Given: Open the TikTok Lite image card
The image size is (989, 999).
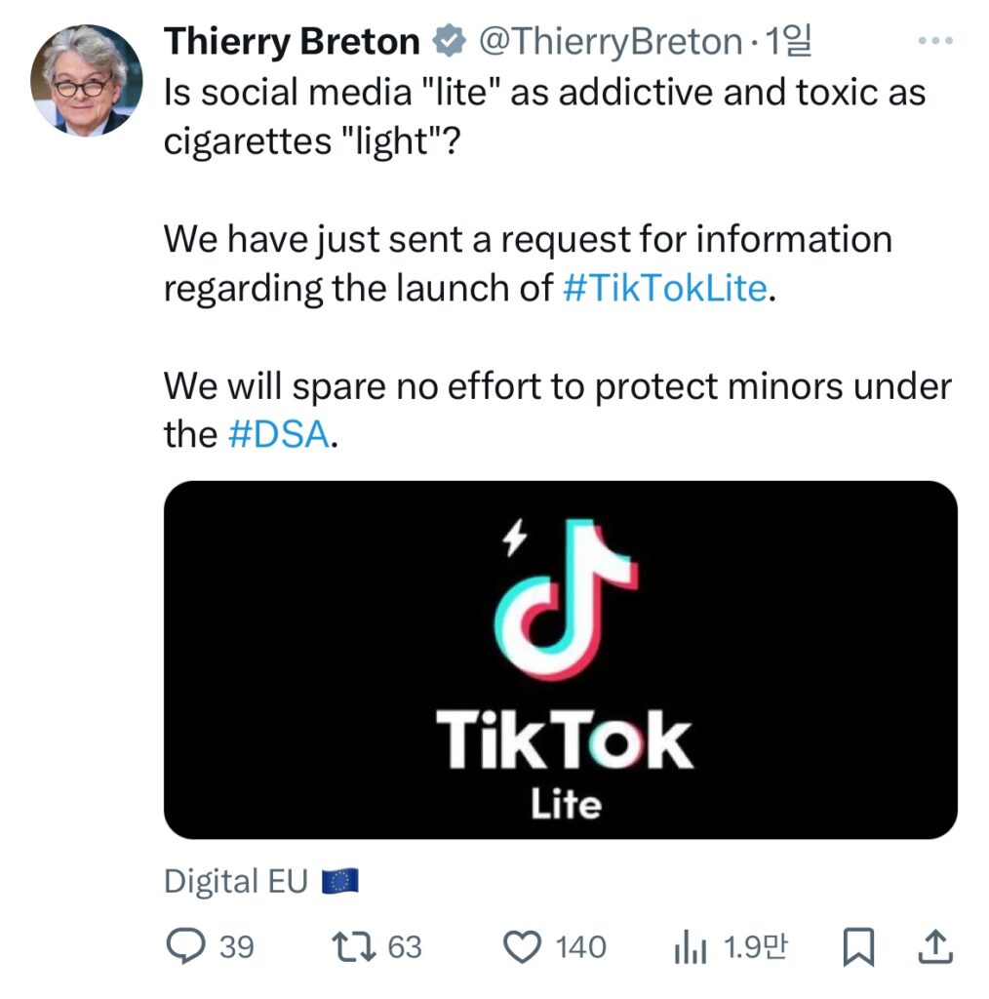Looking at the screenshot, I should 560,659.
